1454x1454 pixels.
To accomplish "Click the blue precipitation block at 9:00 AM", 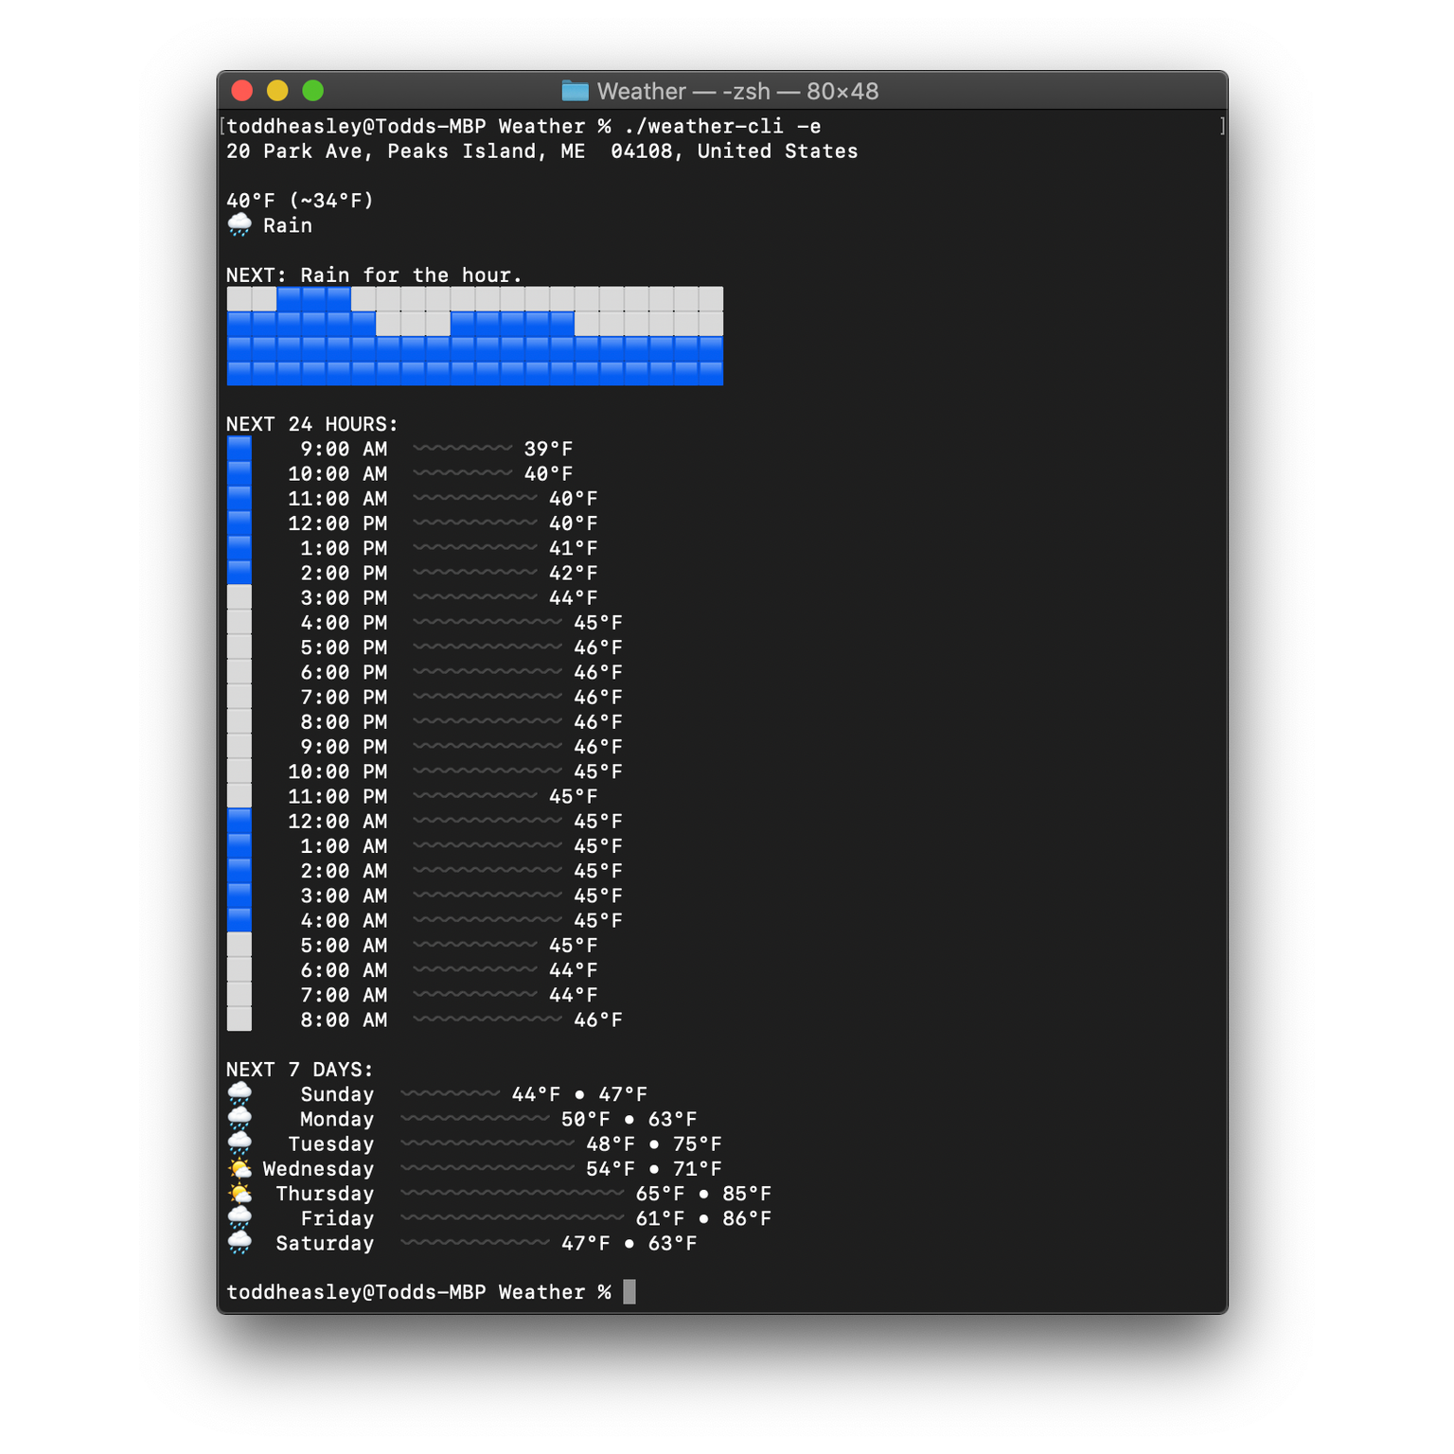I will [x=239, y=449].
